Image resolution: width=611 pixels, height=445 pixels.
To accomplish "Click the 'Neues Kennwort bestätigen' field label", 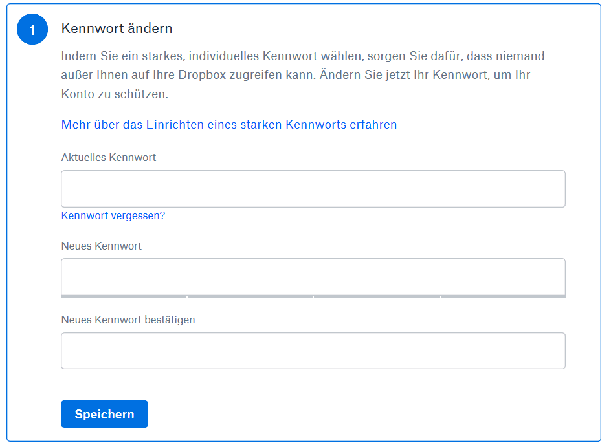I will [128, 320].
